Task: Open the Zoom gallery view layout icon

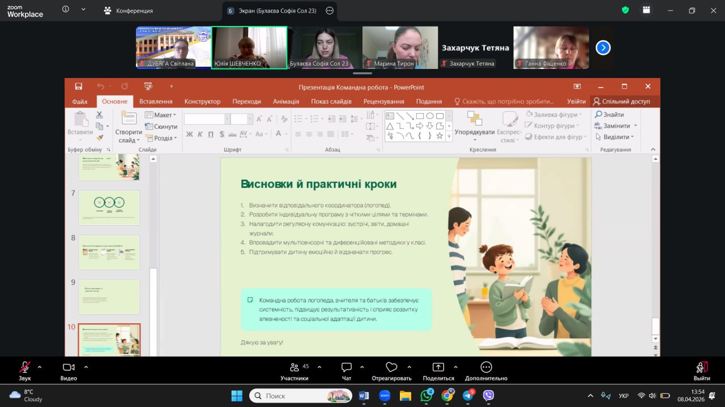Action: [x=646, y=10]
